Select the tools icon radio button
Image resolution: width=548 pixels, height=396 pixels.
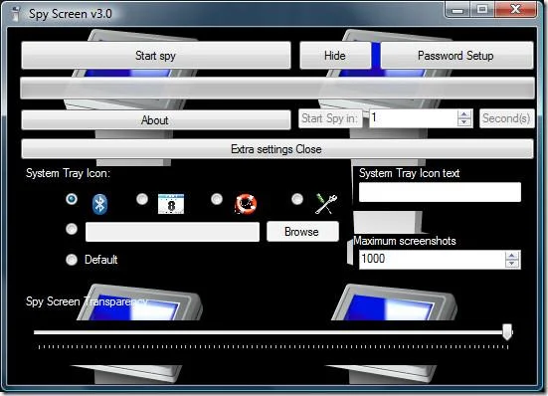pos(297,199)
